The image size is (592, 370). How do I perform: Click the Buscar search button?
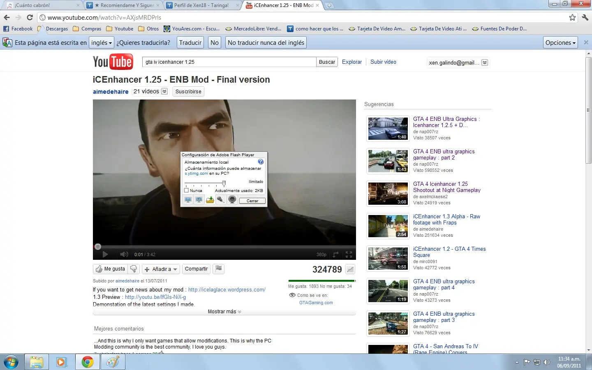(x=327, y=62)
